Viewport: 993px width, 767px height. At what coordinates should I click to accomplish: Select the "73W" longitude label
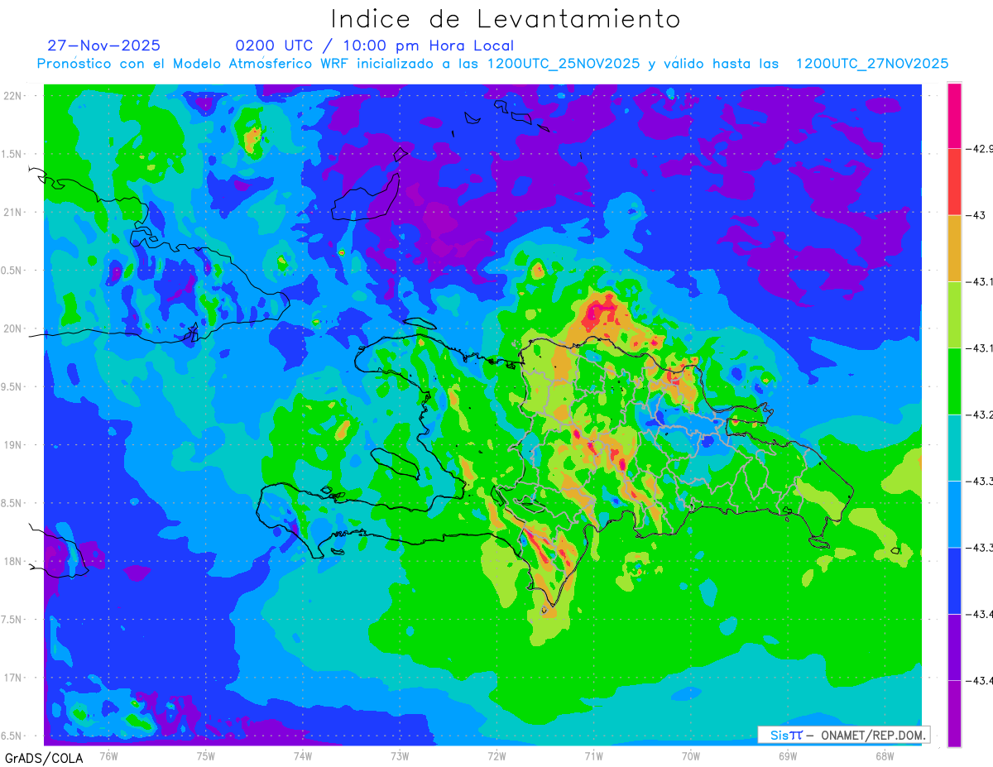point(400,755)
